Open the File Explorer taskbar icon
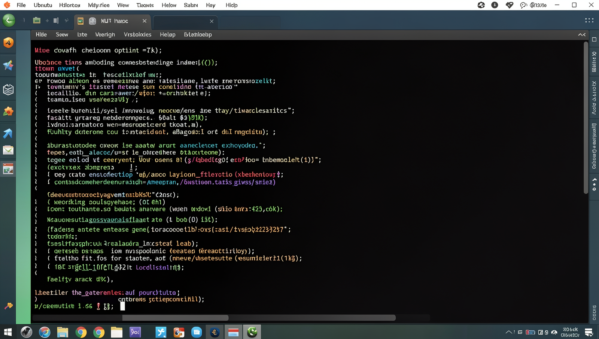The width and height of the screenshot is (599, 339). click(63, 332)
